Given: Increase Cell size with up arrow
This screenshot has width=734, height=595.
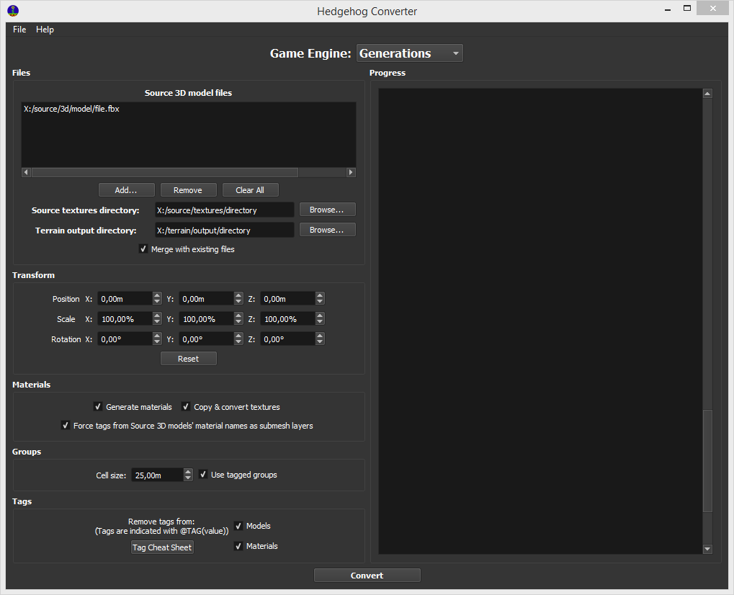Looking at the screenshot, I should point(188,472).
